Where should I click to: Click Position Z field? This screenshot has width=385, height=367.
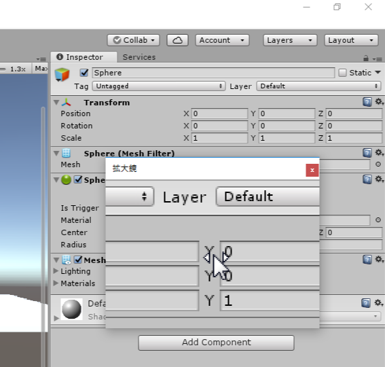click(x=354, y=113)
